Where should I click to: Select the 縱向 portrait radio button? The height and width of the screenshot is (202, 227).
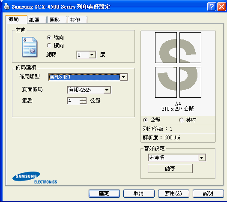coord(49,38)
